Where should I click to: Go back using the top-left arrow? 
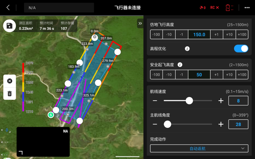point(8,7)
